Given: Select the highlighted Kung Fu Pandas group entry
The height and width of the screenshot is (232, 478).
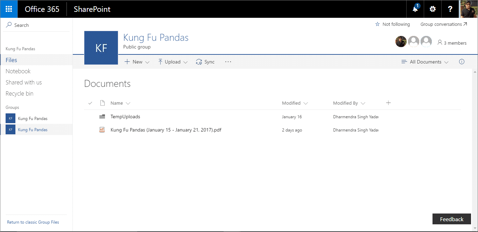Looking at the screenshot, I should pos(36,130).
